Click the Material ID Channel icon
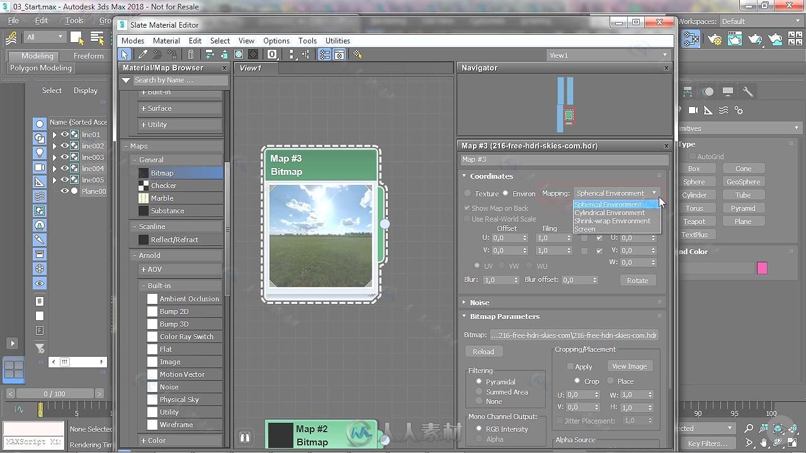Viewport: 806px width, 453px height. point(272,55)
